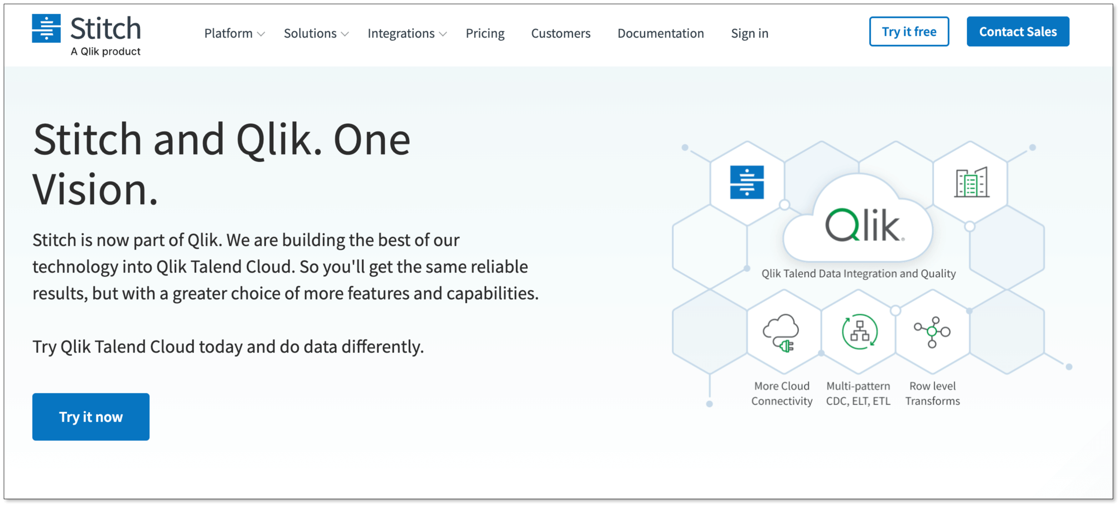Expand the Platform dropdown menu
1119x505 pixels.
pos(234,33)
